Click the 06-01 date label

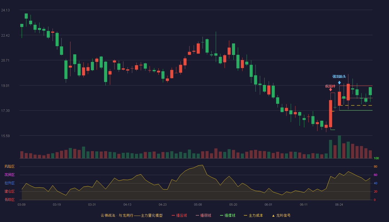pyautogui.click(x=268, y=205)
